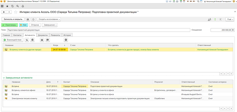
Task: Toggle the green exclamation importance mark
Action: click(x=215, y=19)
